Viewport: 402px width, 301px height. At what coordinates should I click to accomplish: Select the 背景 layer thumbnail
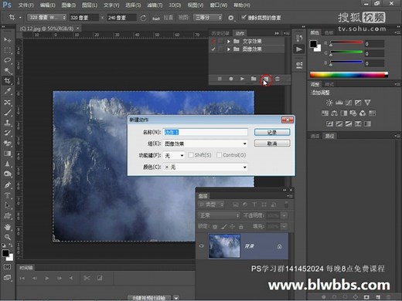224,246
